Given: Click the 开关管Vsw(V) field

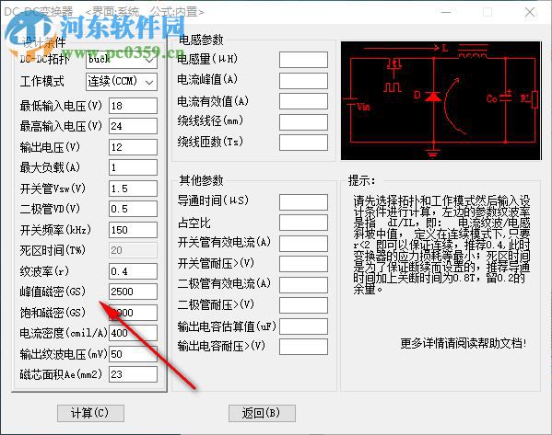Looking at the screenshot, I should coord(133,189).
